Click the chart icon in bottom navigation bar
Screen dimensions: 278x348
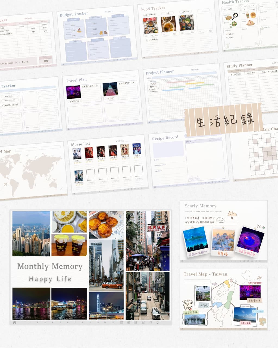pyautogui.click(x=143, y=322)
